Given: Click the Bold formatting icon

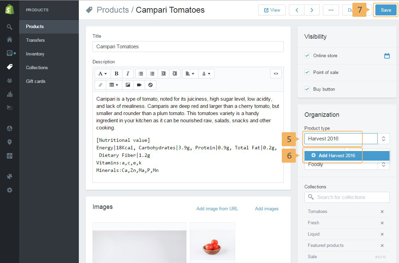Looking at the screenshot, I should tap(117, 74).
